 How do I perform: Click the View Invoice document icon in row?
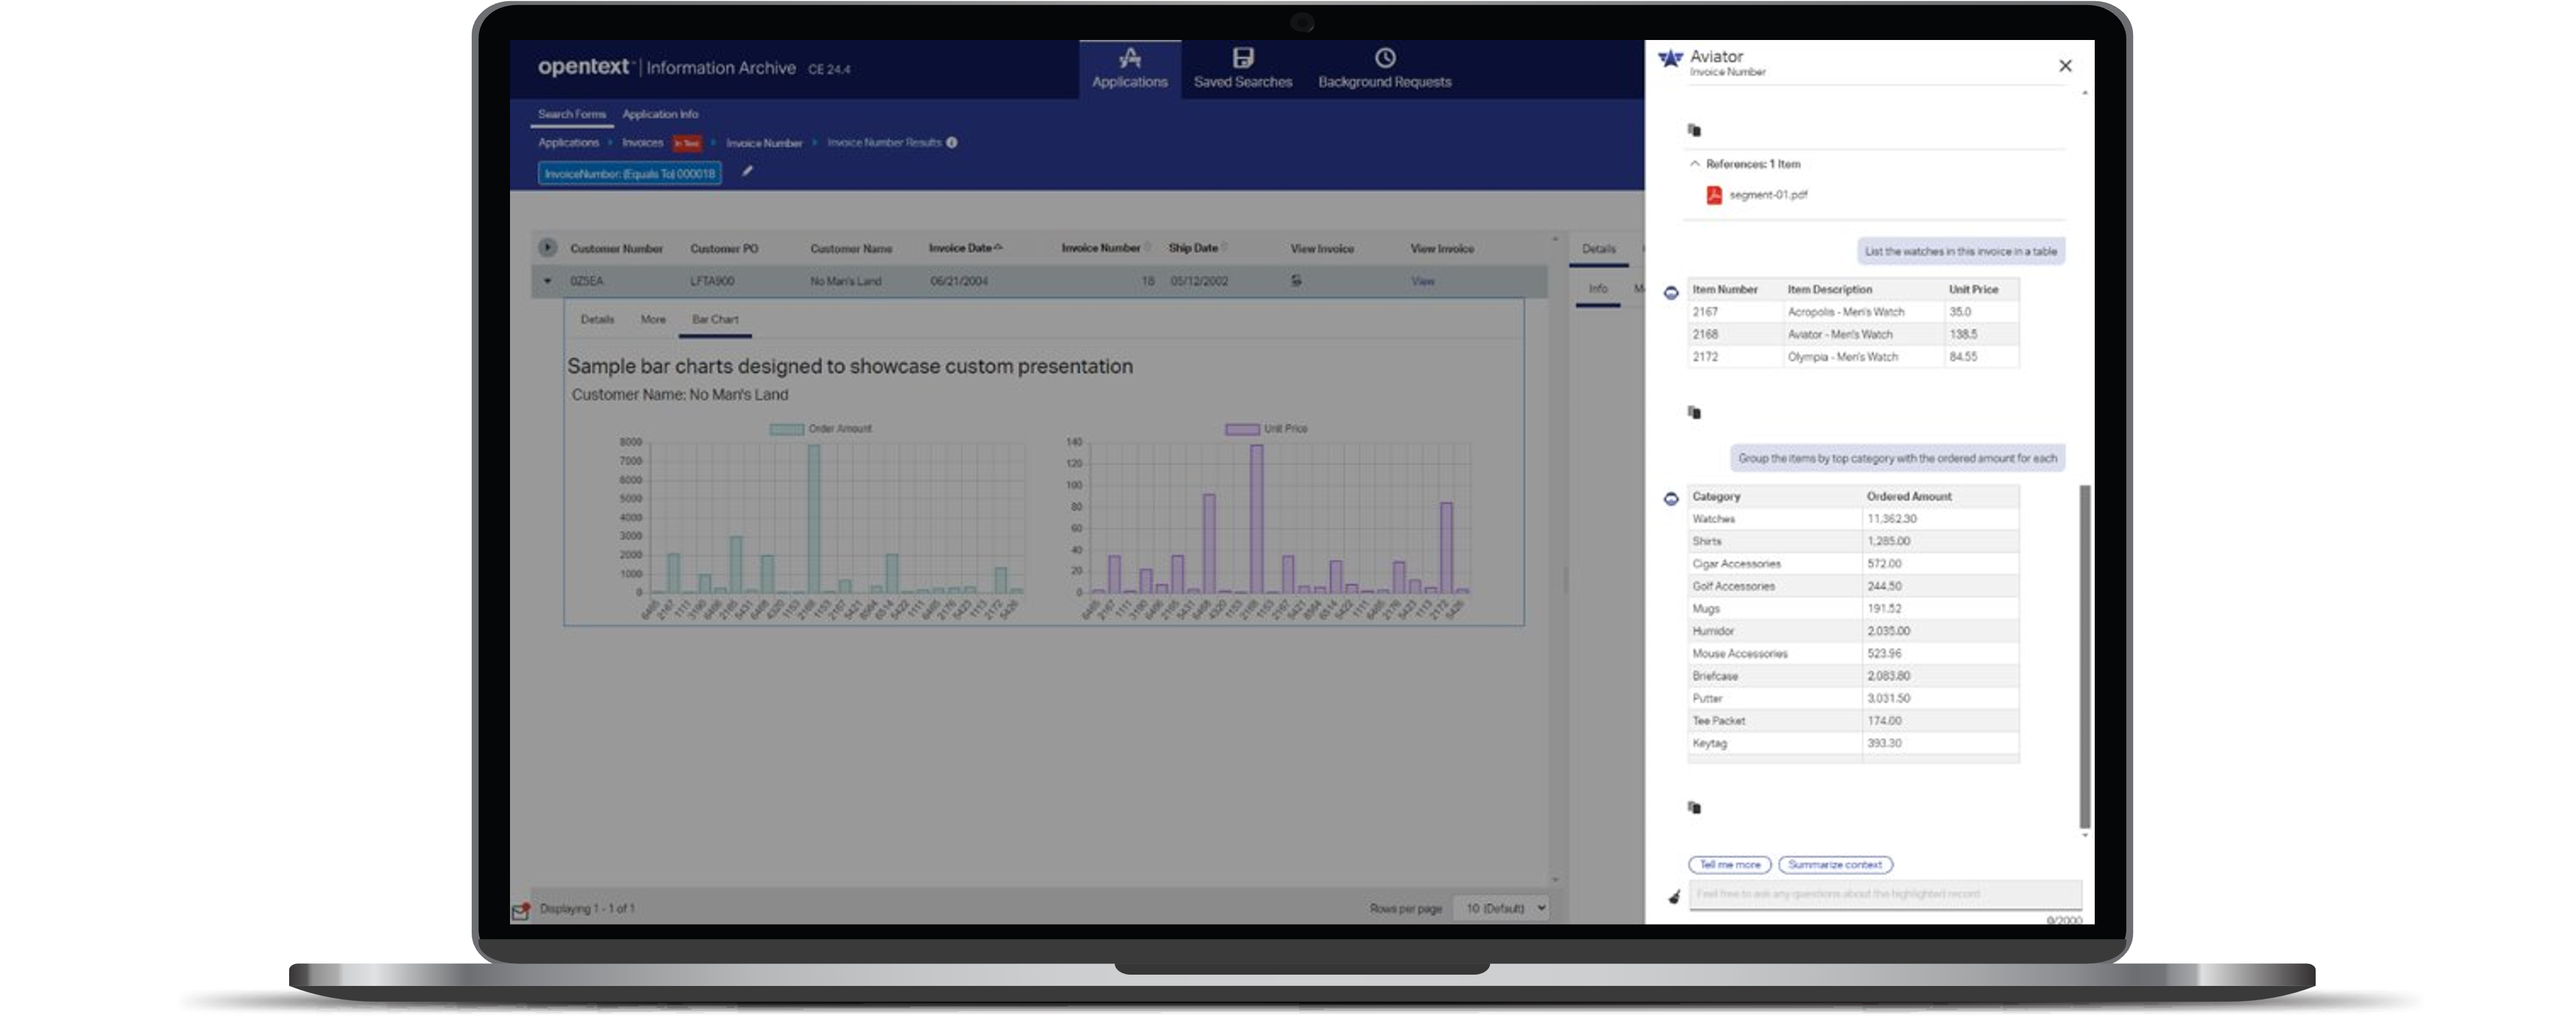(x=1296, y=281)
